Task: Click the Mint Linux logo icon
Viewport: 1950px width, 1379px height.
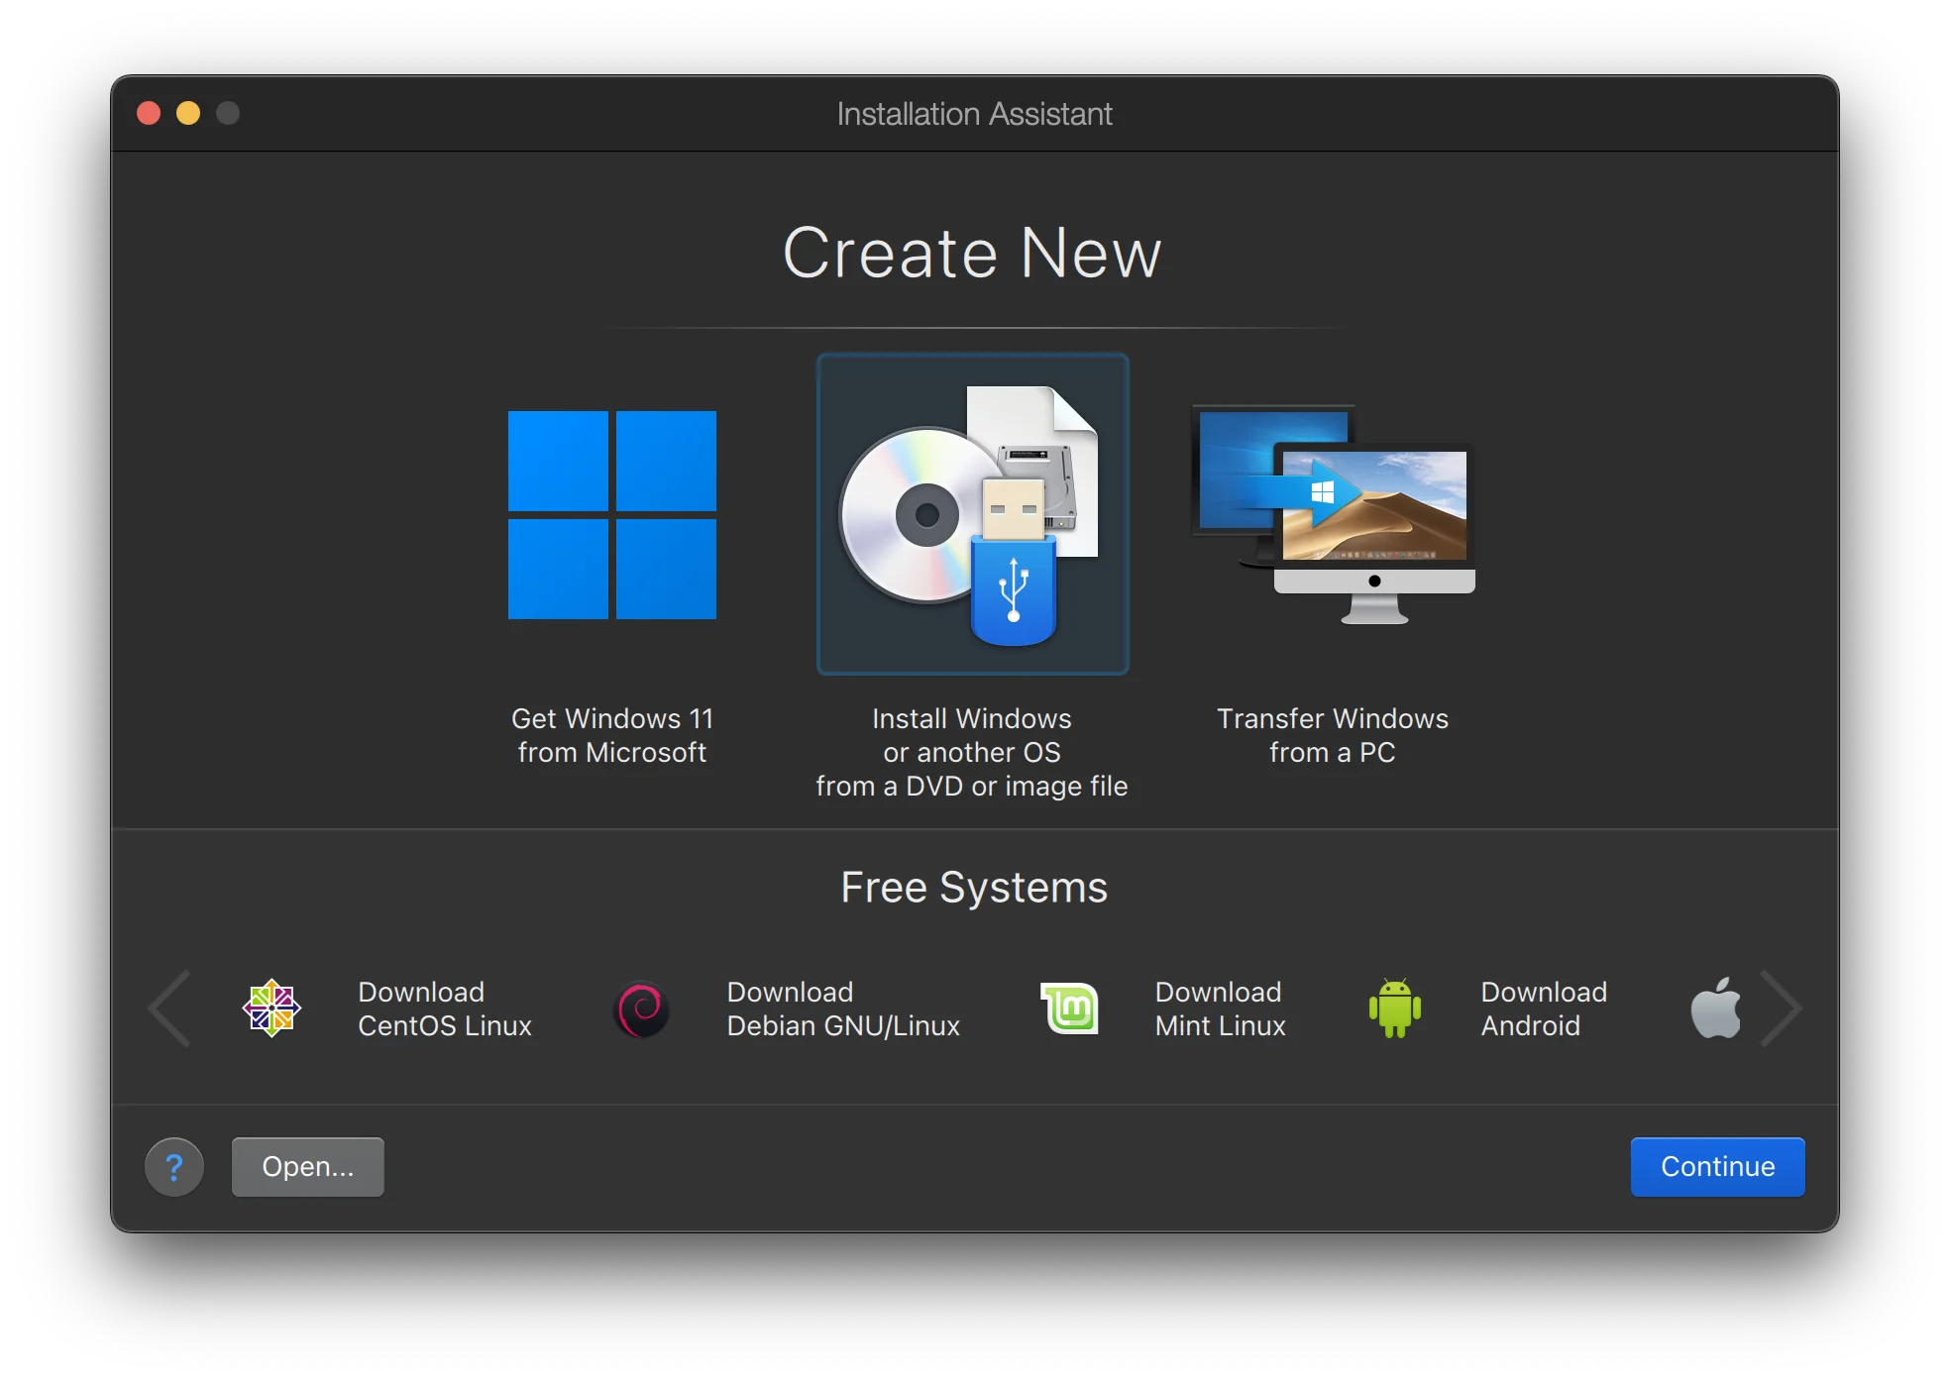Action: click(x=1070, y=1008)
